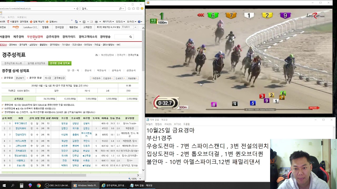Expand the English language selector
Image resolution: width=337 pixels, height=189 pixels.
pyautogui.click(x=129, y=27)
